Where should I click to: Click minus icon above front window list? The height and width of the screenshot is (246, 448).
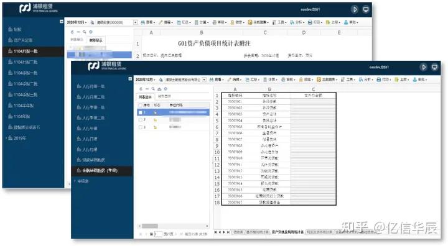[147, 89]
